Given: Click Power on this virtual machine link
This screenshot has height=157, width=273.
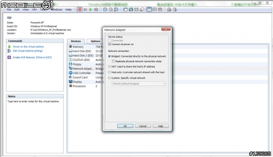Looking at the screenshot, I should [x=28, y=46].
